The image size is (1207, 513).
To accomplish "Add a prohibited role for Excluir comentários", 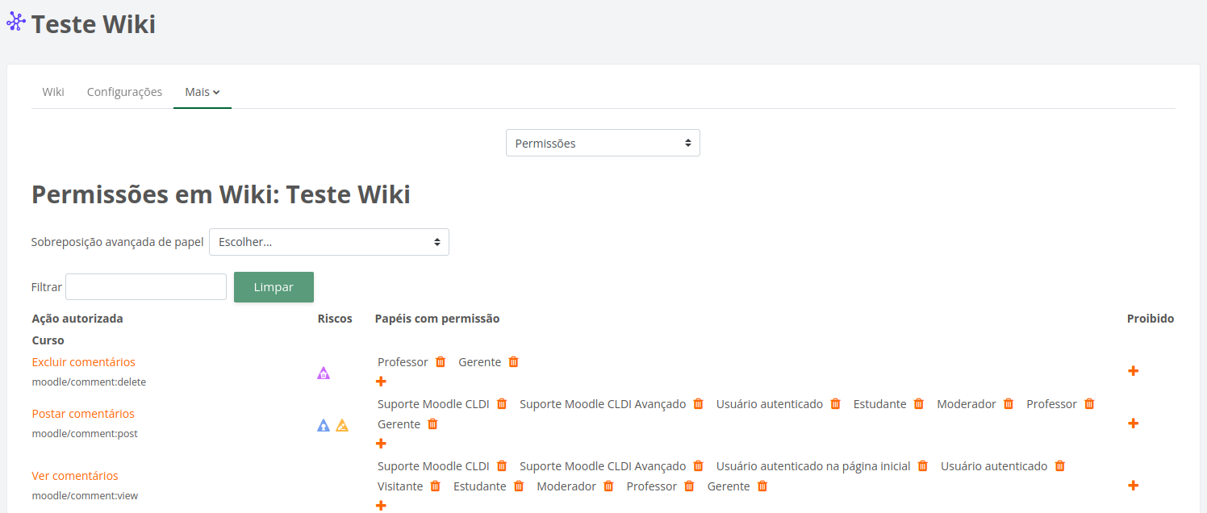I will [x=1134, y=370].
